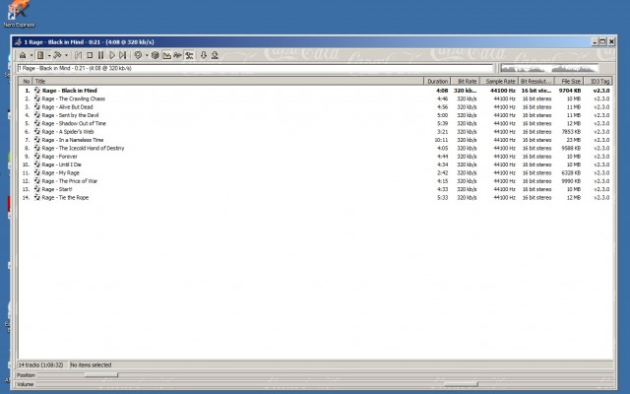Skip to the previous track
Viewport: 630px width, 394px height.
pyautogui.click(x=79, y=55)
